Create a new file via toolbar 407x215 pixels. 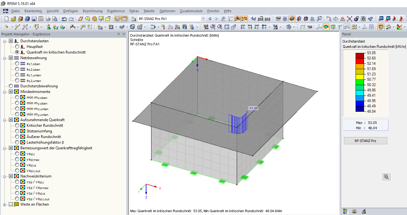7,19
